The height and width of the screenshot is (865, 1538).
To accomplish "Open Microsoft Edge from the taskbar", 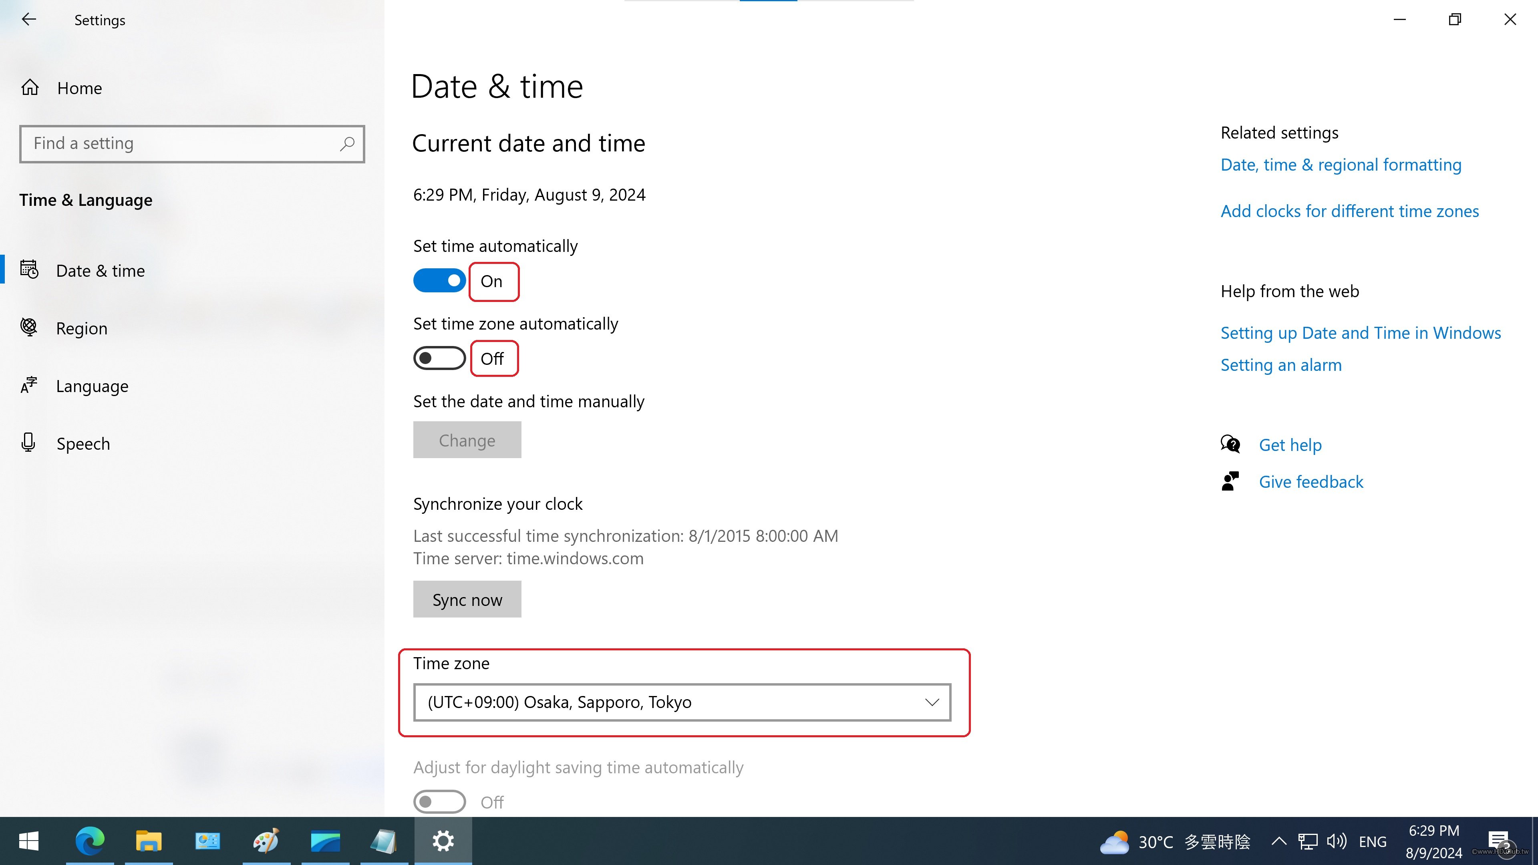I will pyautogui.click(x=90, y=841).
